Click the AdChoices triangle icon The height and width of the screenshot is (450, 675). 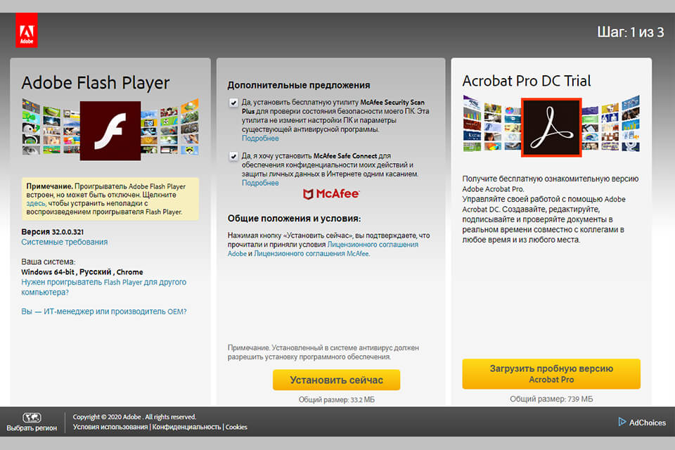pos(622,423)
